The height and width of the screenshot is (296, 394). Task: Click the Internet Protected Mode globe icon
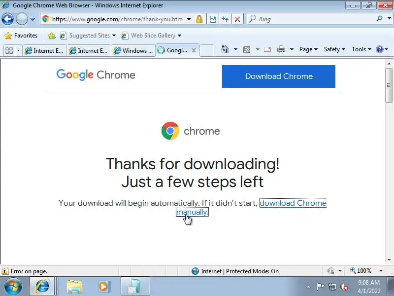point(195,271)
